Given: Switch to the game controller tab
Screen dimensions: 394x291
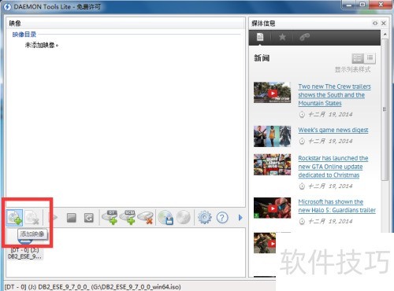Looking at the screenshot, I should coord(305,37).
